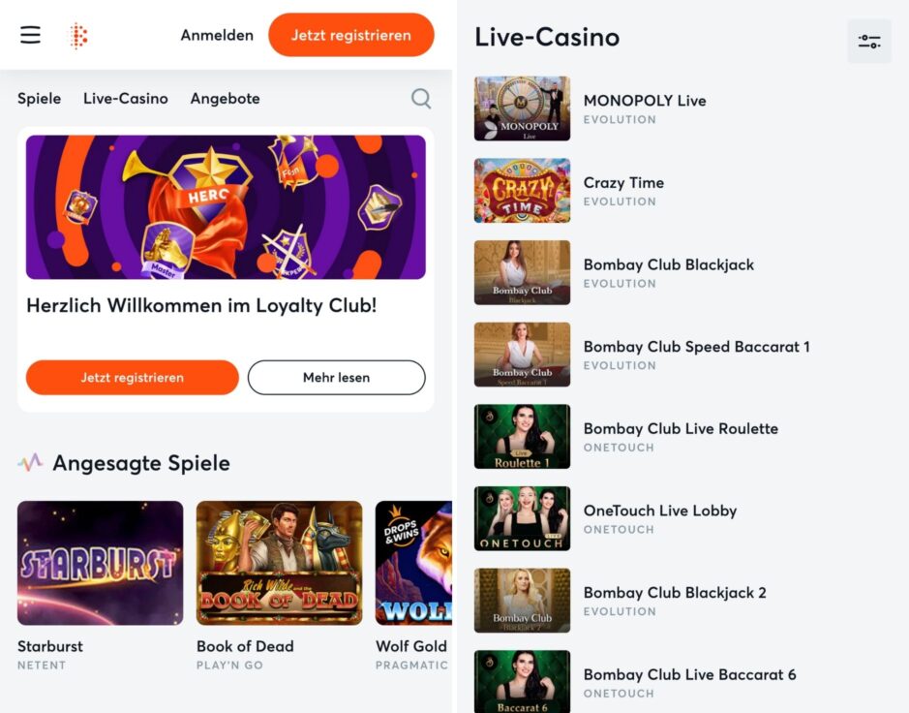Open the Angebote tab
The image size is (909, 713).
(x=225, y=99)
